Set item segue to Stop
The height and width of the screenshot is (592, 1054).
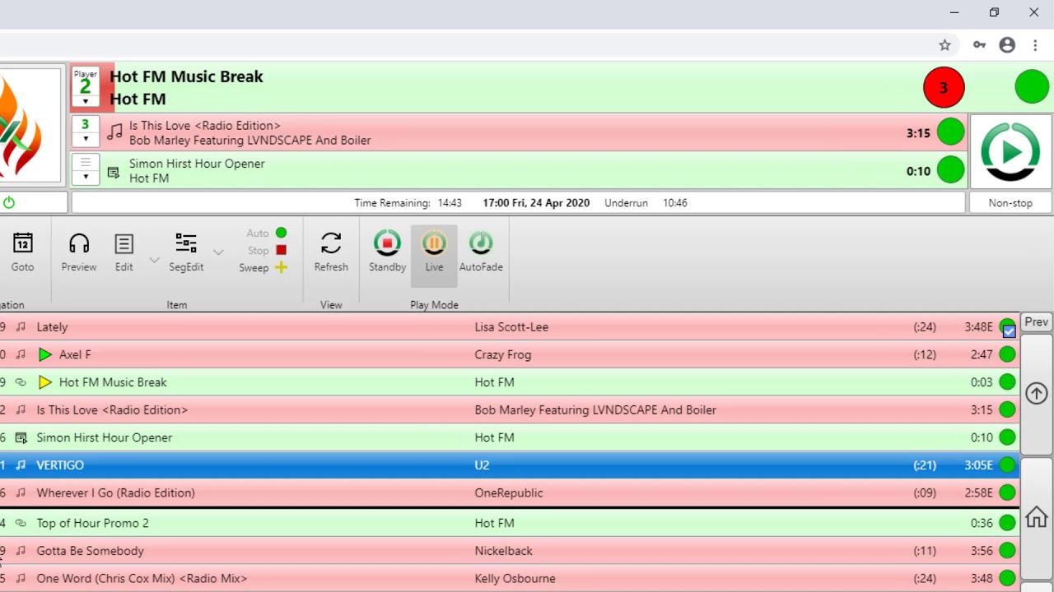(x=266, y=250)
